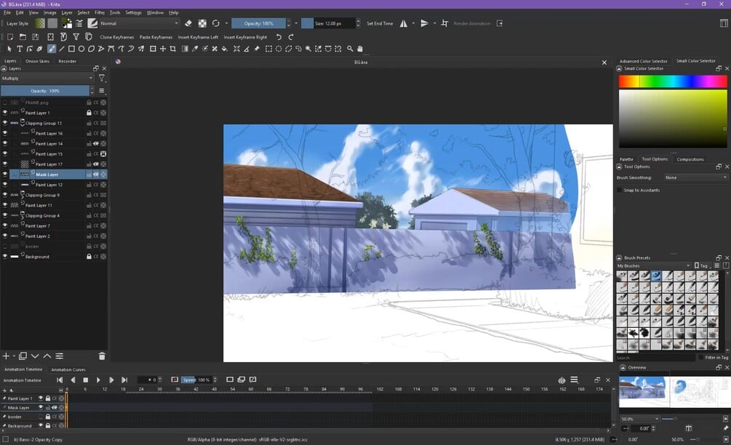Click the hue rainbow color strip
The image size is (731, 445).
(x=673, y=81)
